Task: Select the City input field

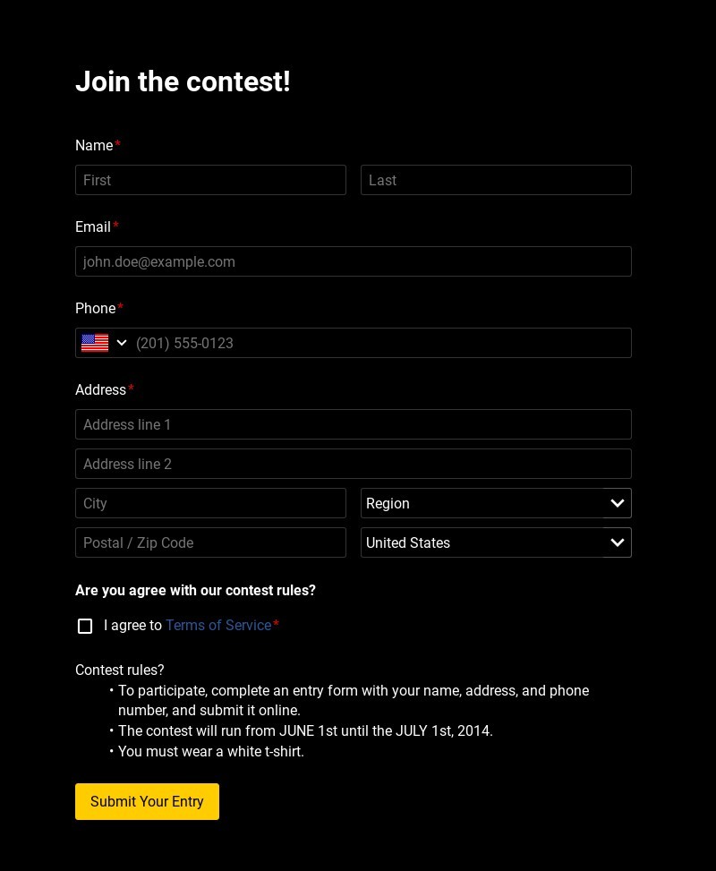Action: click(210, 503)
